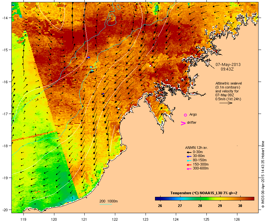Click the '150-300m' depth label
The image size is (267, 222).
[201, 165]
